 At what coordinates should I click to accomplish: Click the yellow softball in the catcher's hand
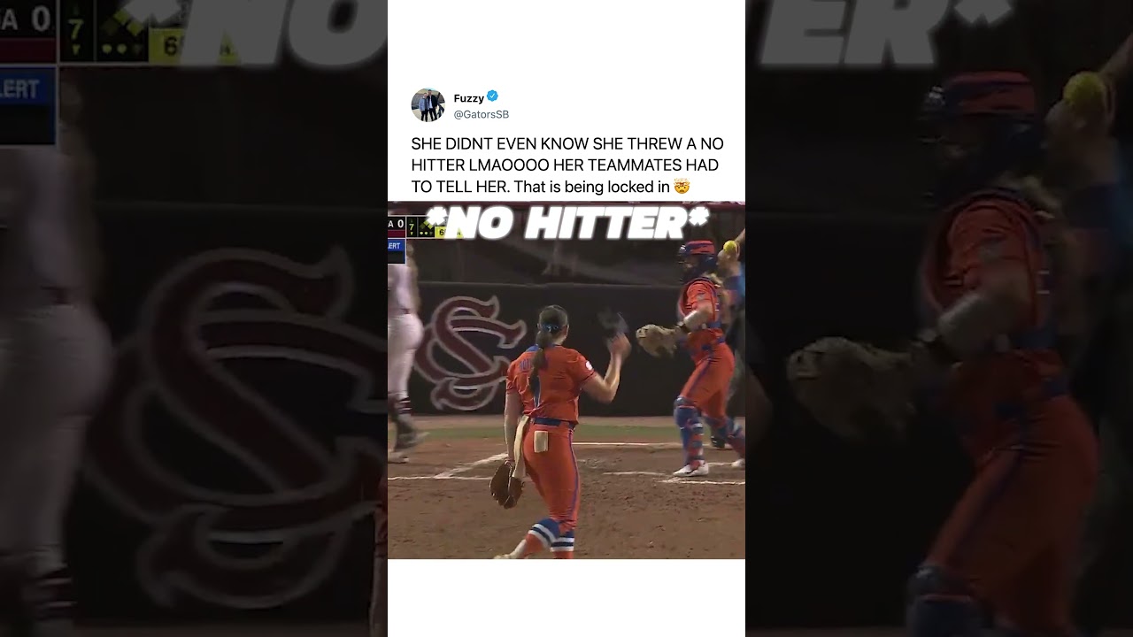(729, 247)
